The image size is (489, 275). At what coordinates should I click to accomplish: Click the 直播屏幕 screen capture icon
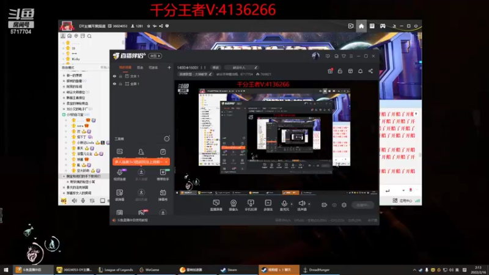tap(216, 205)
